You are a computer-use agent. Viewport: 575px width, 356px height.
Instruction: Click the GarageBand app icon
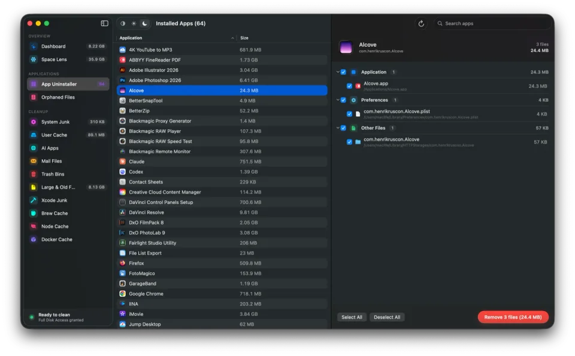pyautogui.click(x=122, y=284)
